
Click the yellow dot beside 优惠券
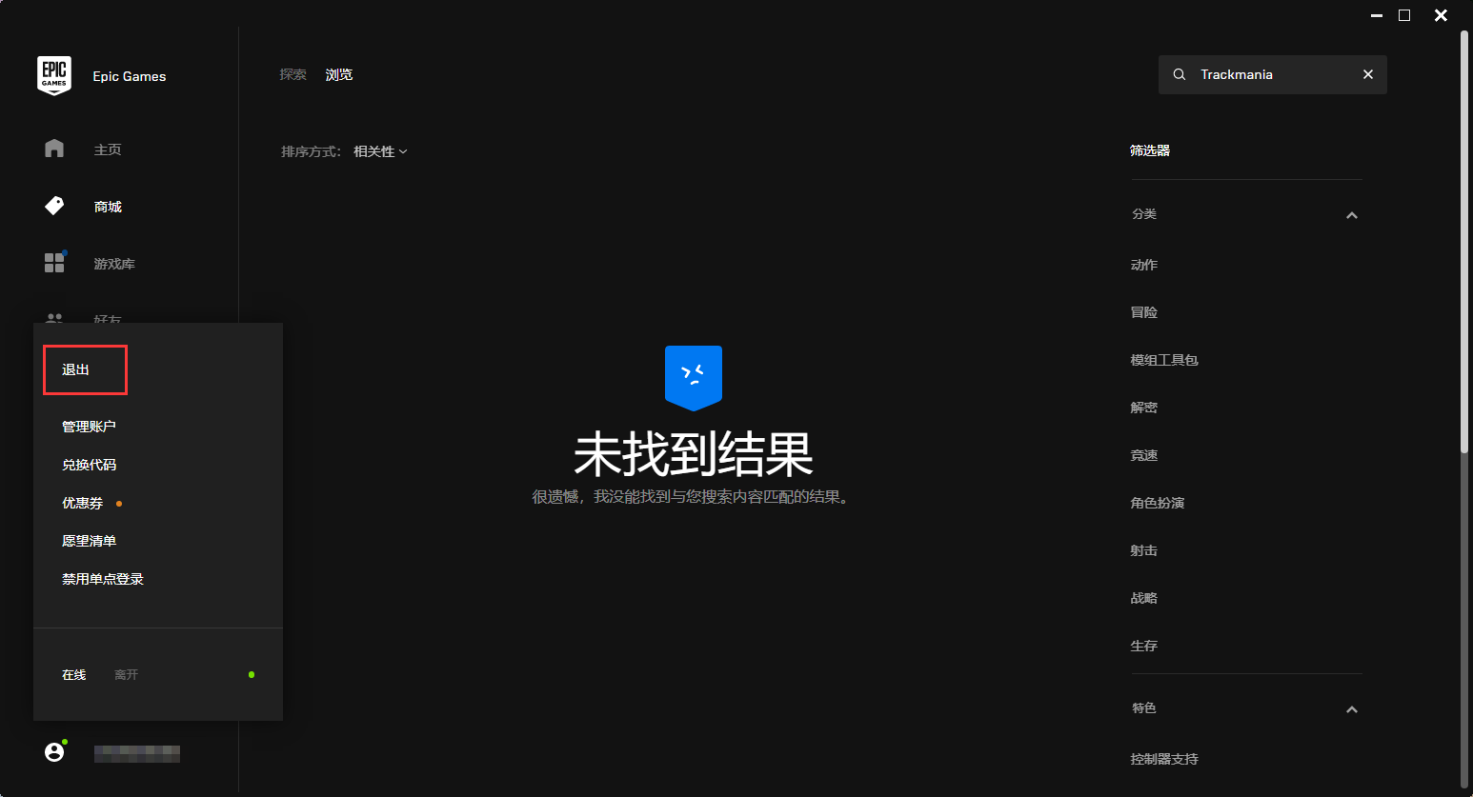click(x=118, y=502)
